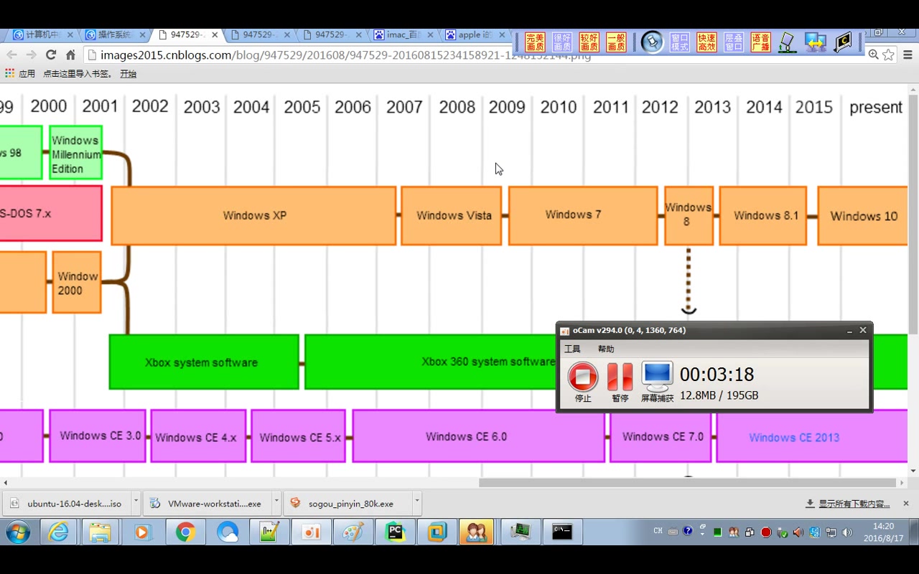Focus the address bar URL

point(346,55)
